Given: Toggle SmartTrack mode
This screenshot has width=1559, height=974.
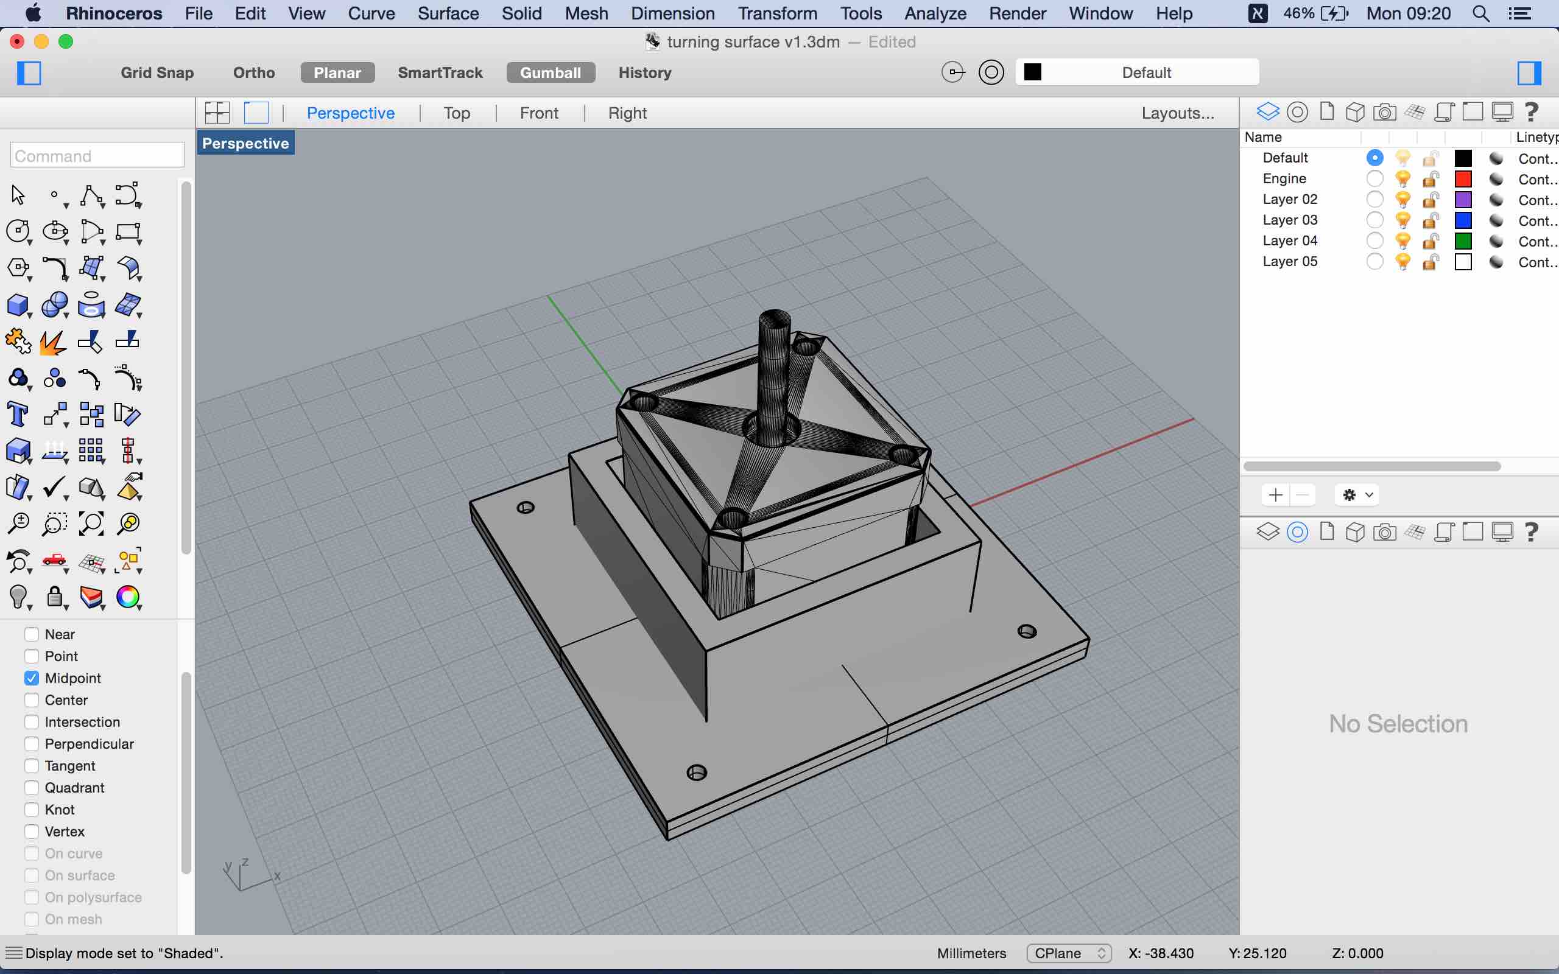Looking at the screenshot, I should 440,73.
